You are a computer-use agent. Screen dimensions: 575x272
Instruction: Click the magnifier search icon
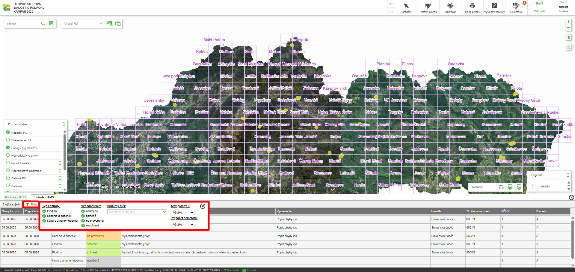pyautogui.click(x=43, y=24)
